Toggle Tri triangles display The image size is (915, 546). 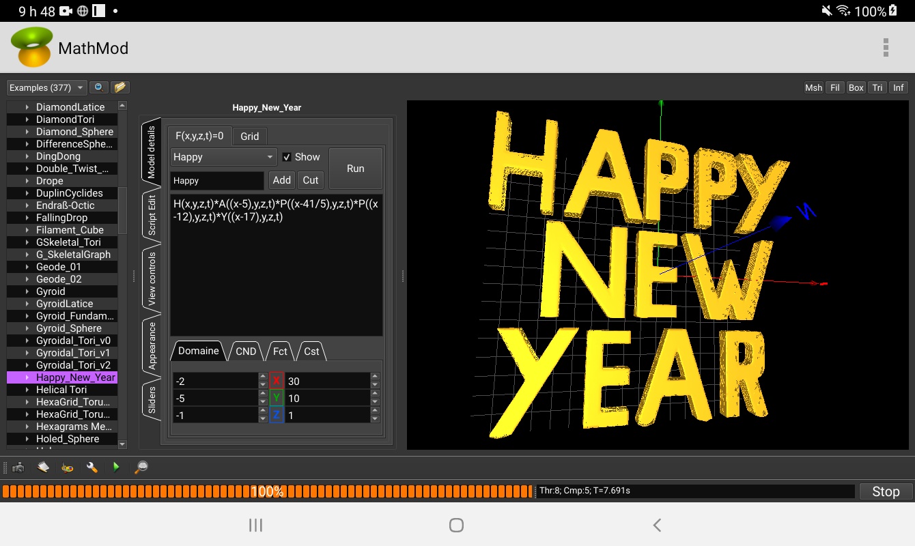point(877,87)
